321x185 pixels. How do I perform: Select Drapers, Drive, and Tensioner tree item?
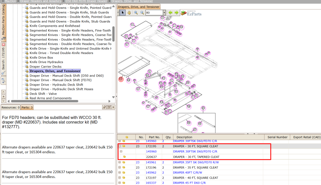(x=55, y=71)
